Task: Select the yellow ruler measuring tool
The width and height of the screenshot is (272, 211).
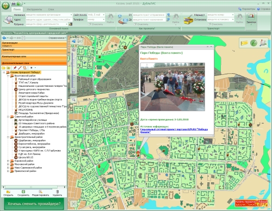Action: tap(244, 43)
